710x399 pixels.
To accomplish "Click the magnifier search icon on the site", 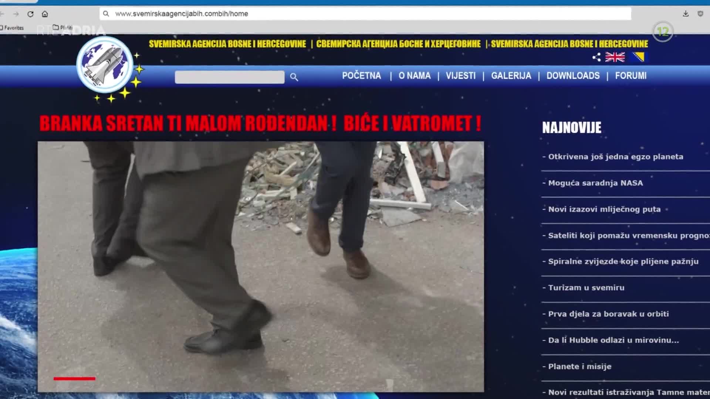I will (x=294, y=77).
